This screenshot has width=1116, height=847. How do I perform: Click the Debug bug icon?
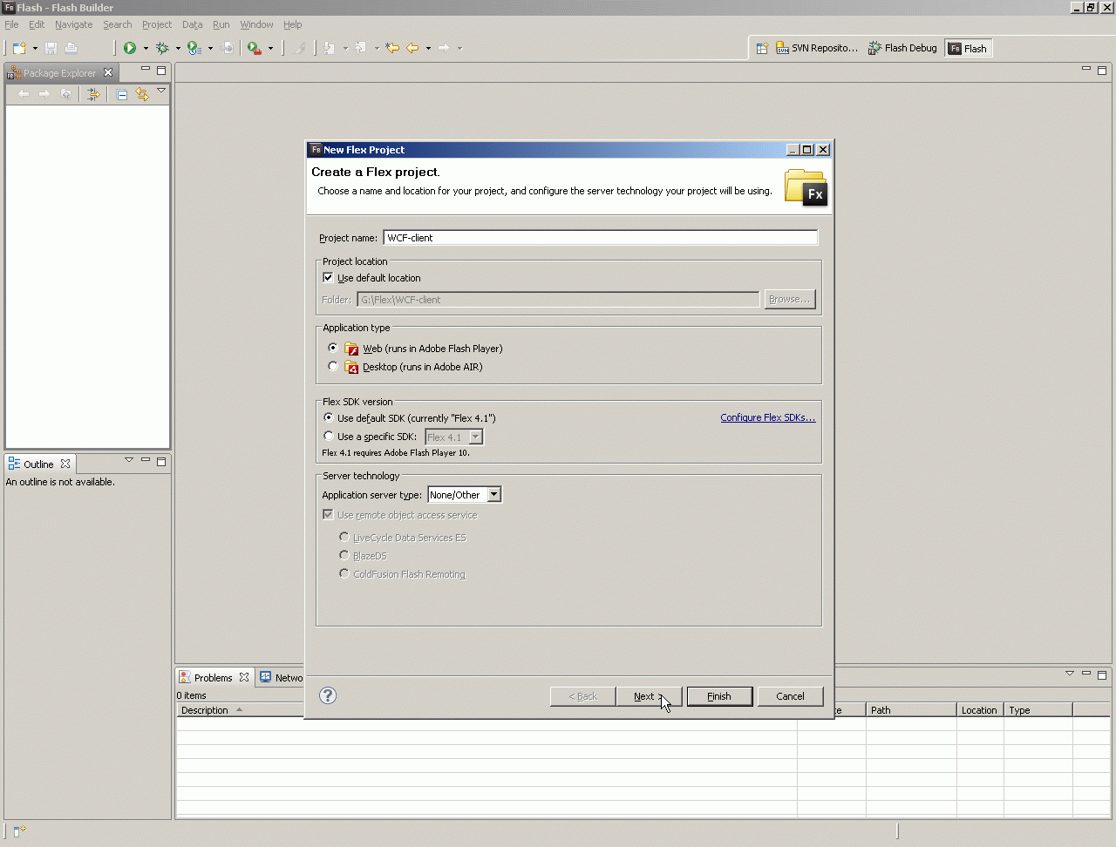pyautogui.click(x=162, y=48)
